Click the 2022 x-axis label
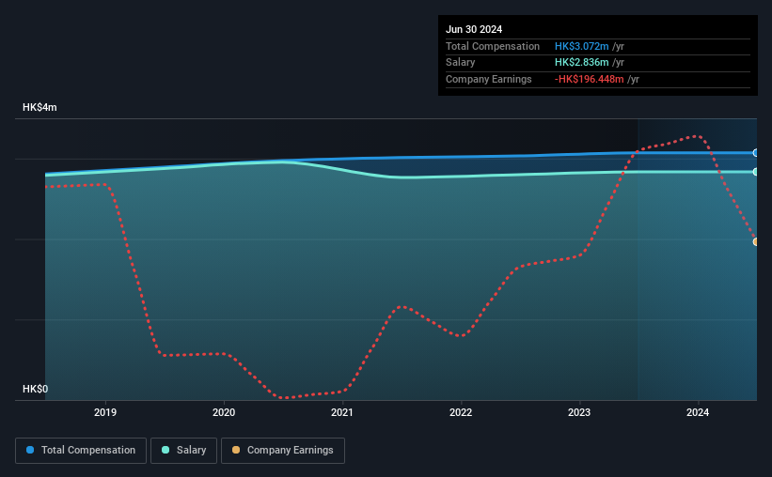The height and width of the screenshot is (477, 772). click(x=461, y=412)
